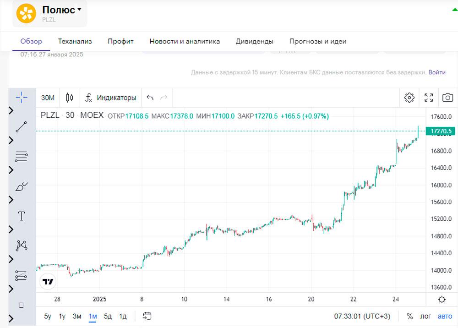Select the crosshair cursor tool
458x328 pixels.
pos(22,97)
